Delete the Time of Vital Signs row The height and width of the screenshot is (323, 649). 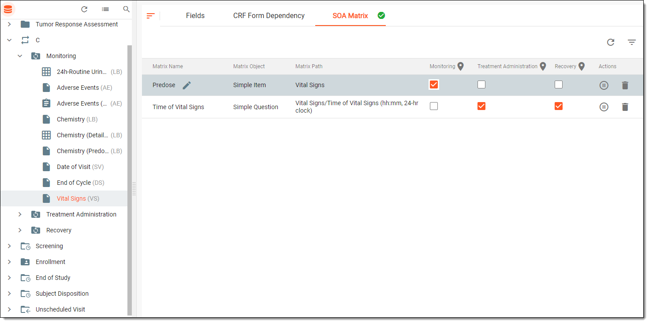(x=625, y=106)
